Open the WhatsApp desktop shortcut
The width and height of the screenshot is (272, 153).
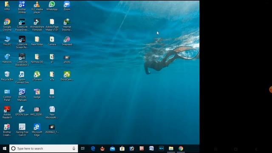pyautogui.click(x=52, y=6)
